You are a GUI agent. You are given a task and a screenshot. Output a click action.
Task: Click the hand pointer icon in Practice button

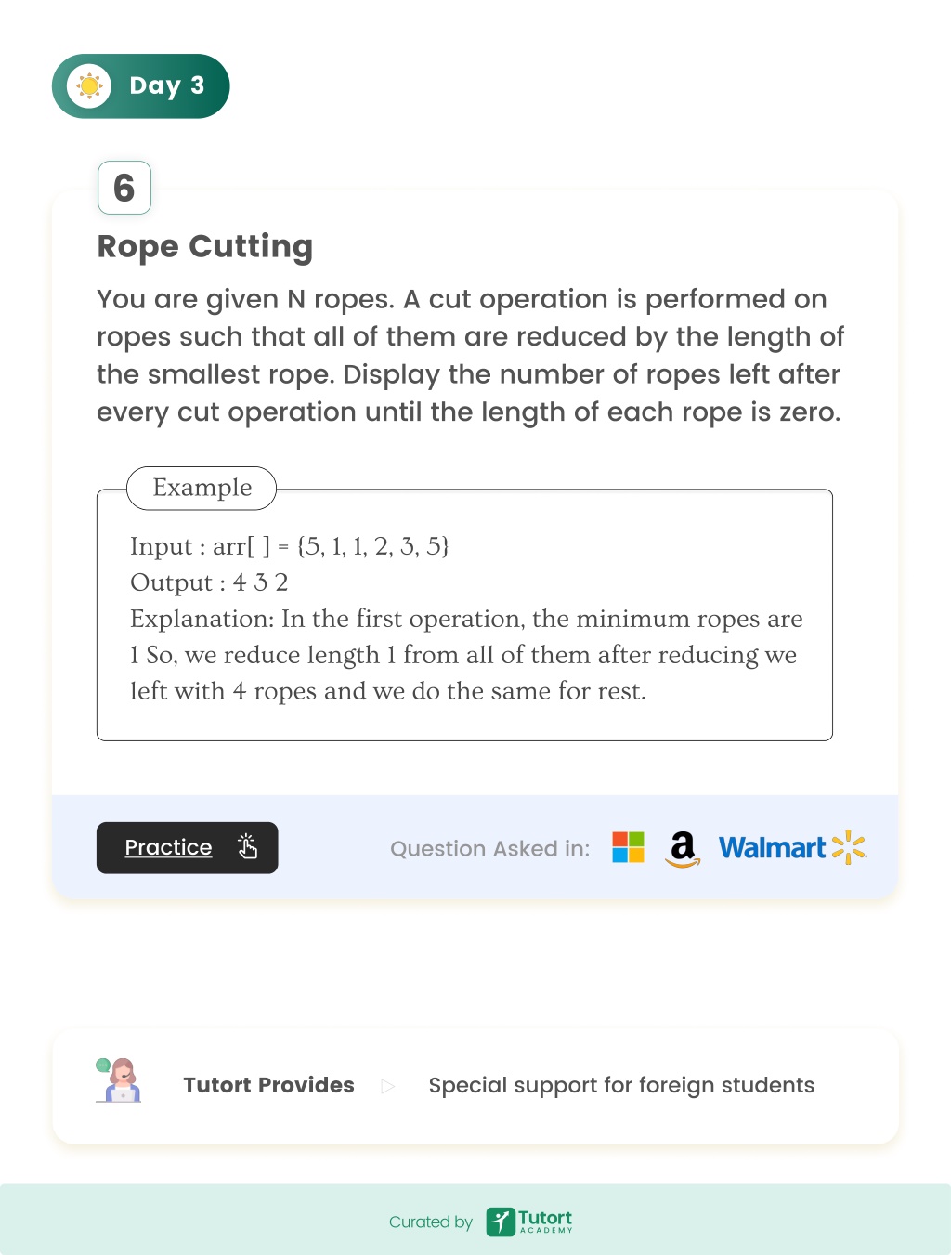click(x=247, y=846)
